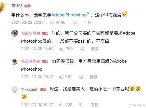Reply to comment posted 2021-03-30 09:17

pyautogui.click(x=94, y=77)
